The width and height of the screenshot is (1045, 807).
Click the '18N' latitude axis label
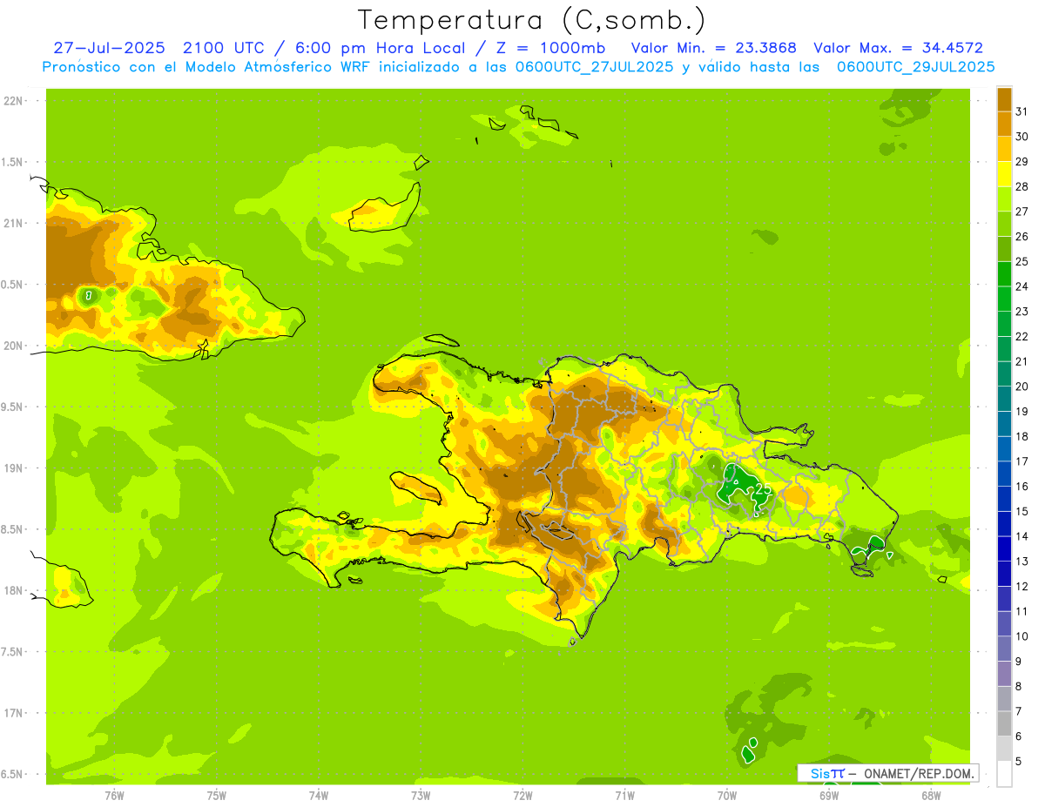click(x=13, y=590)
